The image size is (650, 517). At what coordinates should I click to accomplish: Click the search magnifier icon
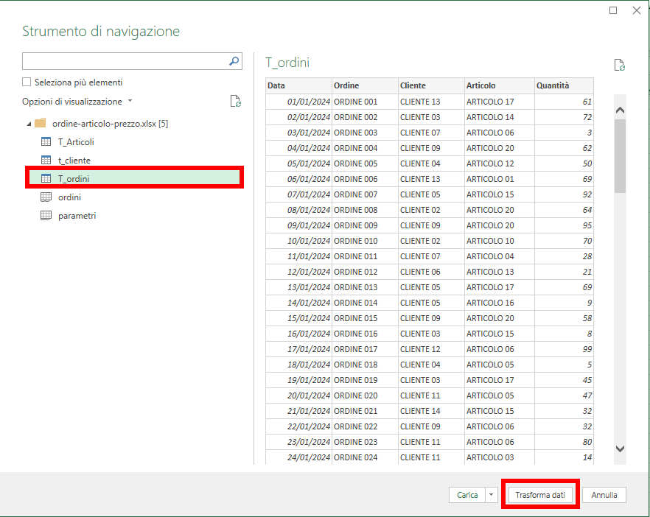(234, 61)
